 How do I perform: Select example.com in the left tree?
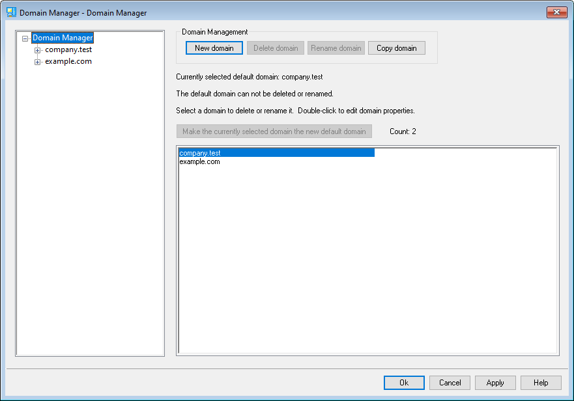pyautogui.click(x=68, y=61)
